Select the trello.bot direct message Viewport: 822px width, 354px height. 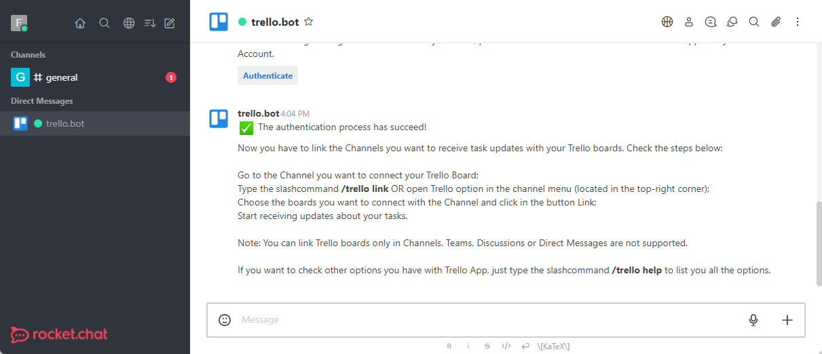(x=95, y=123)
